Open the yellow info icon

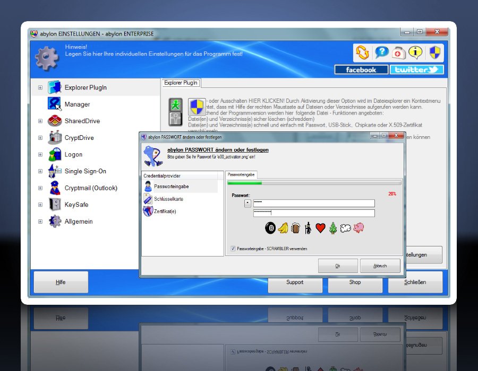[416, 52]
